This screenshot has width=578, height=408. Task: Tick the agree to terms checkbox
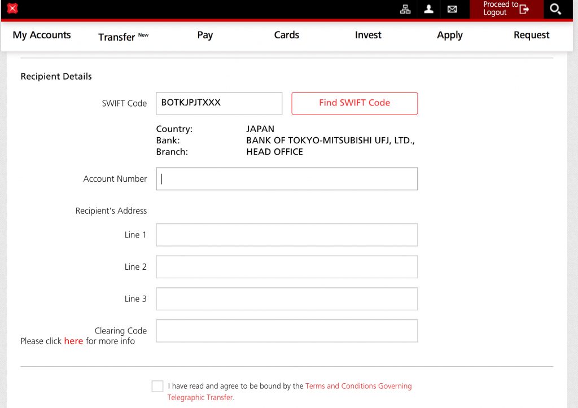click(157, 386)
